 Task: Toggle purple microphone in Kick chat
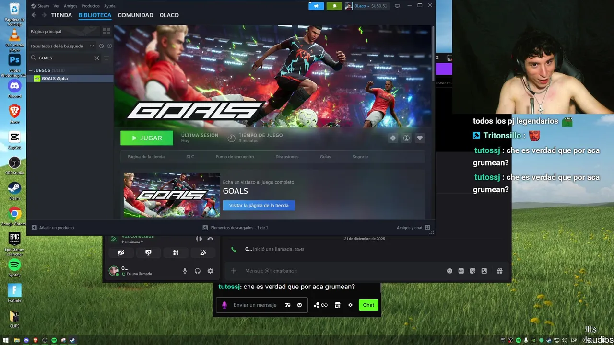pos(224,305)
